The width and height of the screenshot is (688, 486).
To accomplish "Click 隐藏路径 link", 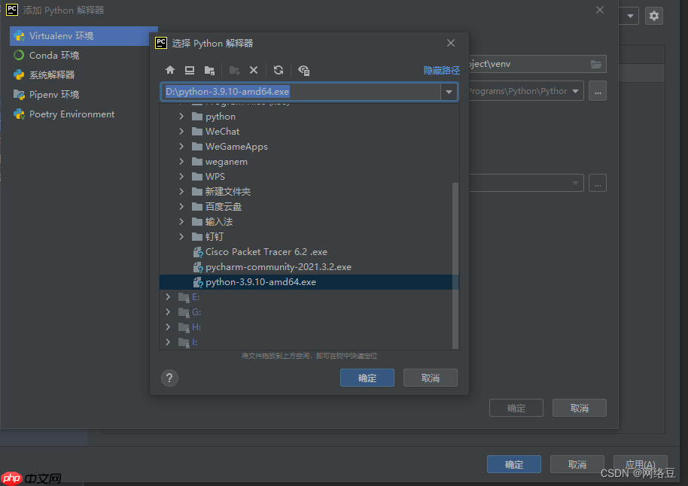I will point(441,70).
